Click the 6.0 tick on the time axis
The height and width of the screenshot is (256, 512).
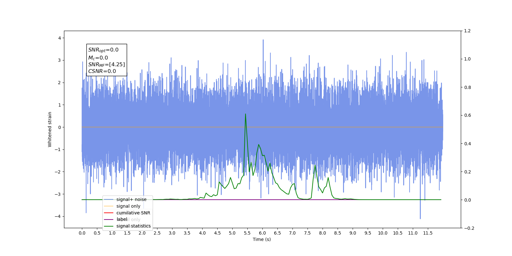click(x=262, y=233)
